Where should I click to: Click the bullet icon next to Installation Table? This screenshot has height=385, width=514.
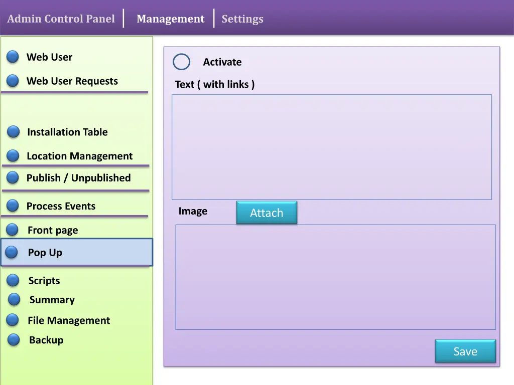(14, 132)
